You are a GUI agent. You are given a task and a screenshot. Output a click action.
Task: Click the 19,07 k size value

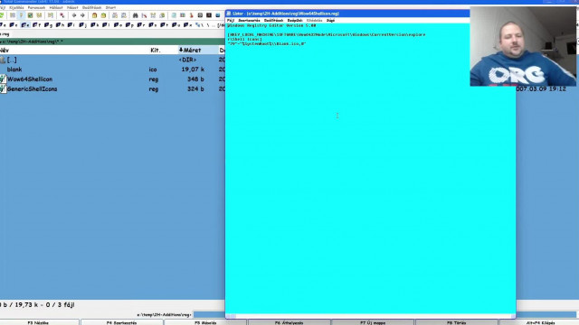pyautogui.click(x=193, y=70)
